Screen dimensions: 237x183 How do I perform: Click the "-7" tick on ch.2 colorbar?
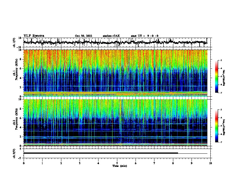coord(221,142)
